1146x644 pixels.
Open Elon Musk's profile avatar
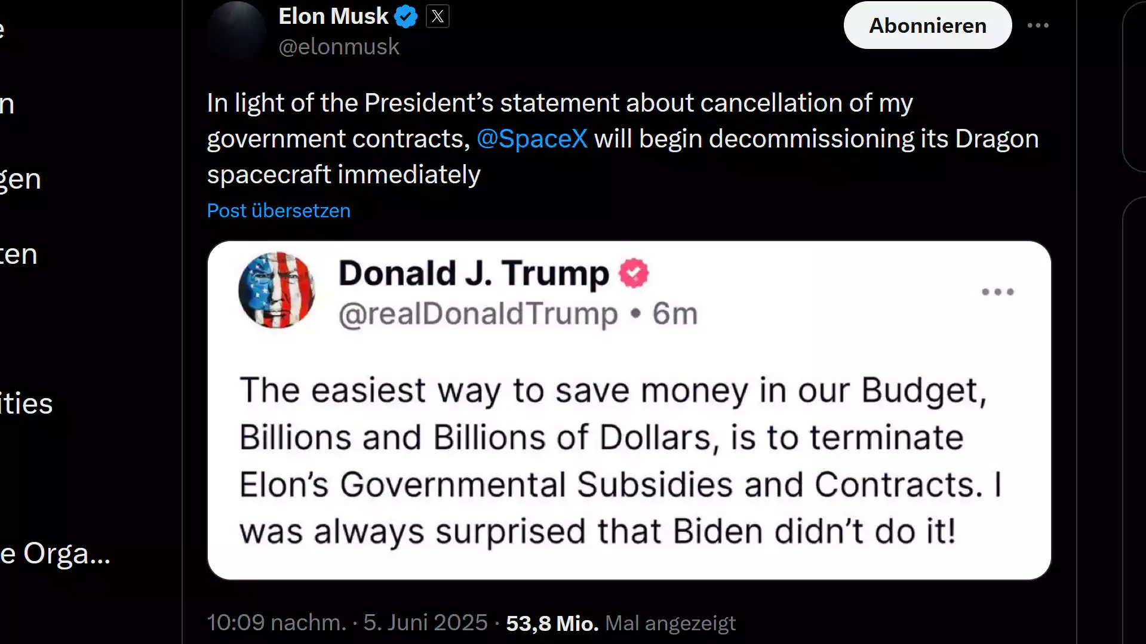(x=236, y=30)
